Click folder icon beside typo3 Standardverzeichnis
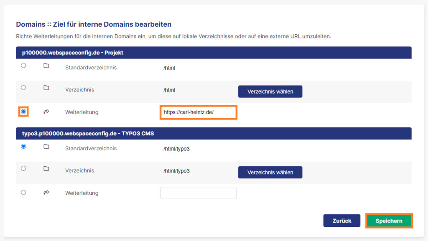Screen dimensions: 428x241 tap(46, 147)
